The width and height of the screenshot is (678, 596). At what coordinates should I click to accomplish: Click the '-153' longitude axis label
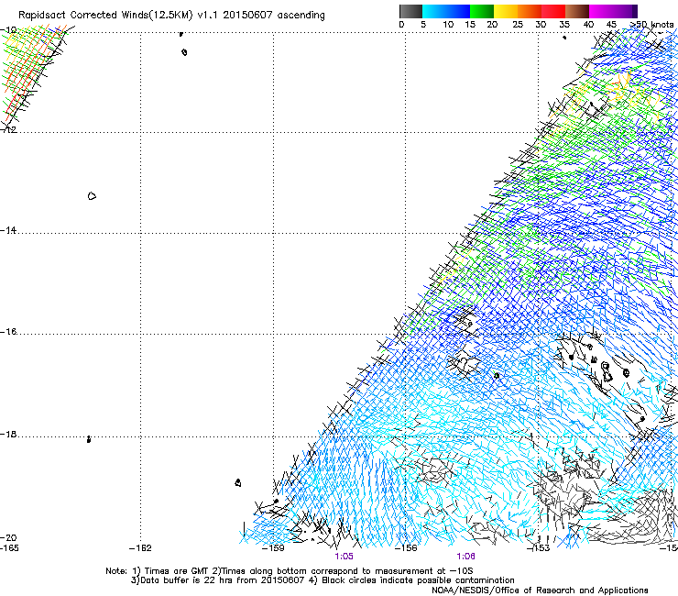click(x=539, y=548)
